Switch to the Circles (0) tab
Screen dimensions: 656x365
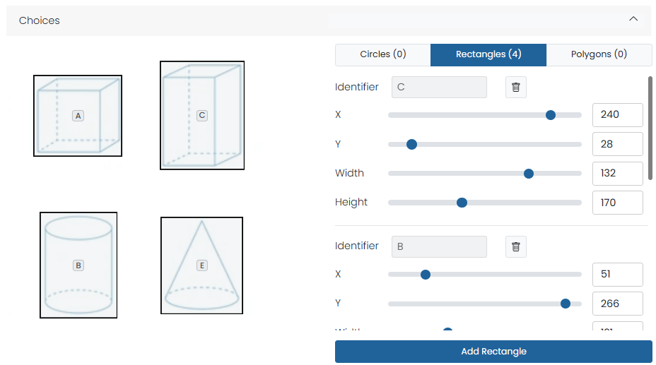(x=382, y=54)
